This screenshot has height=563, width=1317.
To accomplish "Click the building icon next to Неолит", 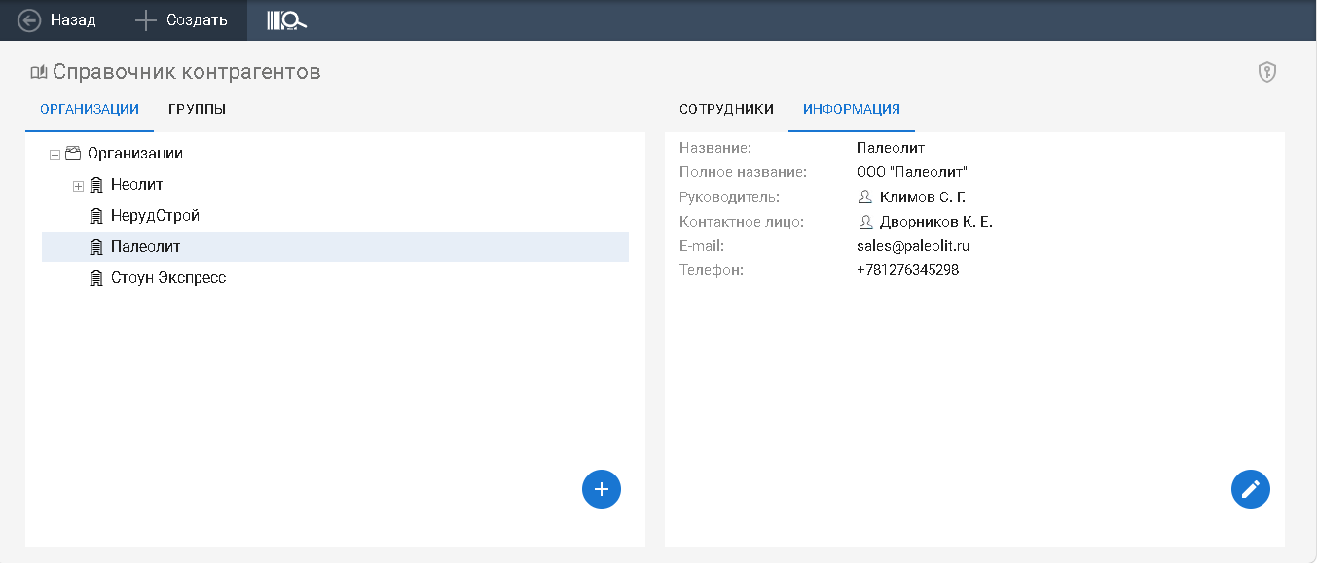I will 96,185.
